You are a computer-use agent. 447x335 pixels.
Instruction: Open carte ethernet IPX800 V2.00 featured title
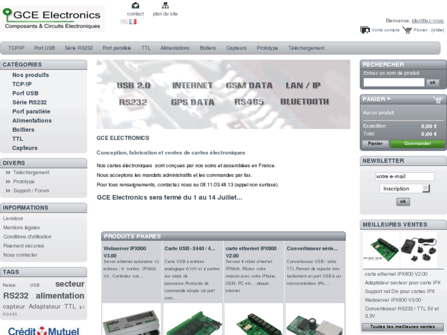tap(251, 252)
